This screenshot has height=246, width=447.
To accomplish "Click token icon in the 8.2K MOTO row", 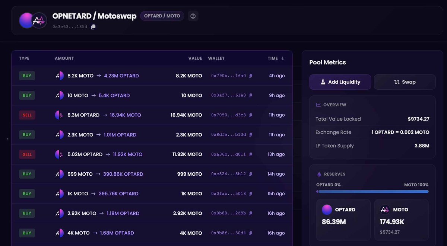I will click(x=59, y=76).
